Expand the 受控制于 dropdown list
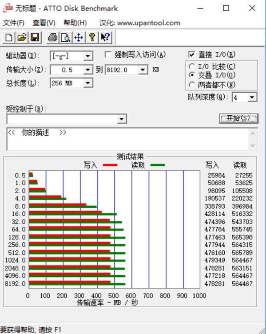This screenshot has height=334, width=266. pyautogui.click(x=122, y=119)
